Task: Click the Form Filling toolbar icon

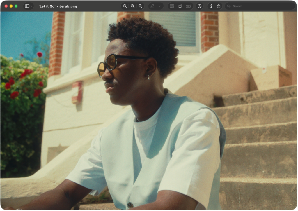Action: (189, 6)
